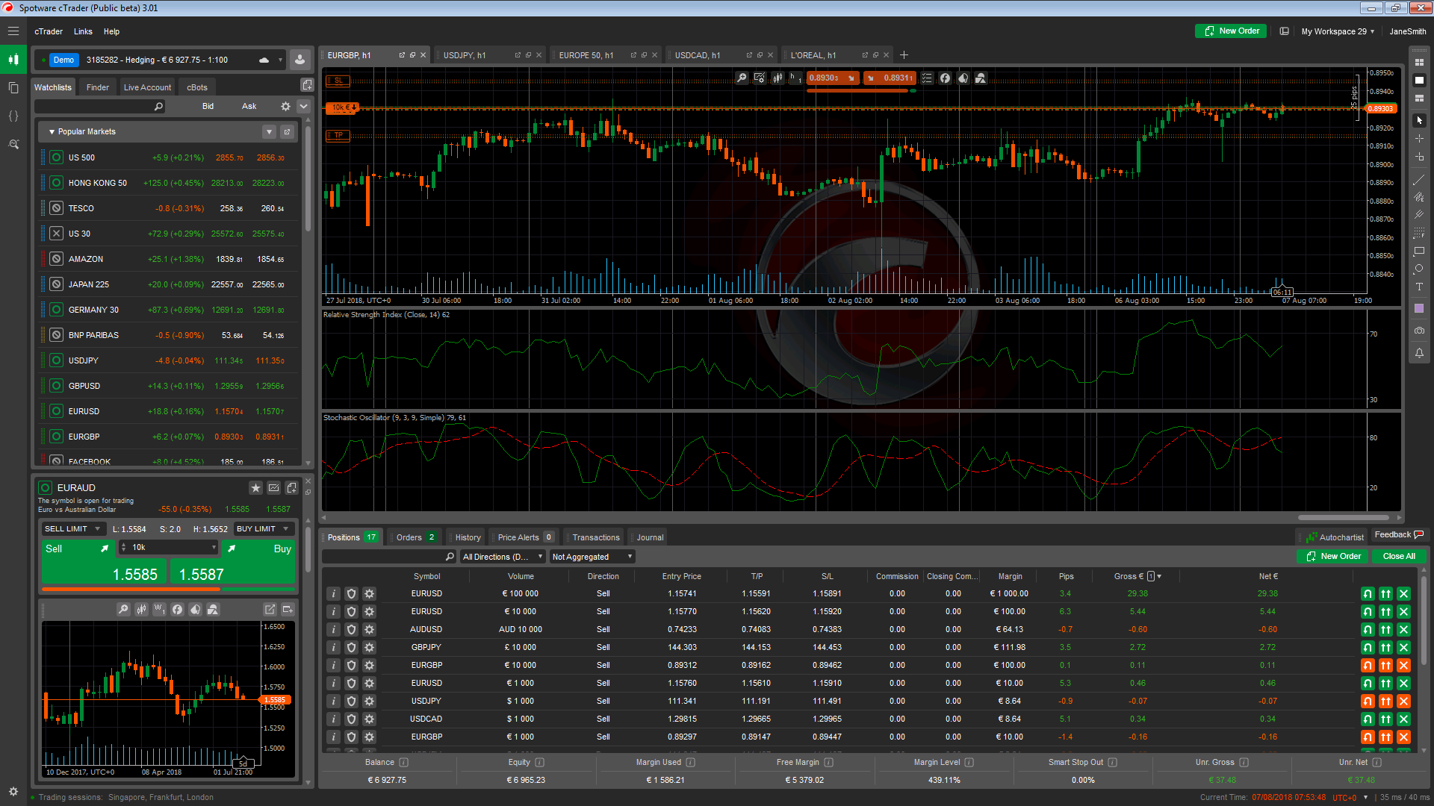Select the arrow cursor tool in the drawing toolbar
The width and height of the screenshot is (1434, 806).
(x=1419, y=120)
